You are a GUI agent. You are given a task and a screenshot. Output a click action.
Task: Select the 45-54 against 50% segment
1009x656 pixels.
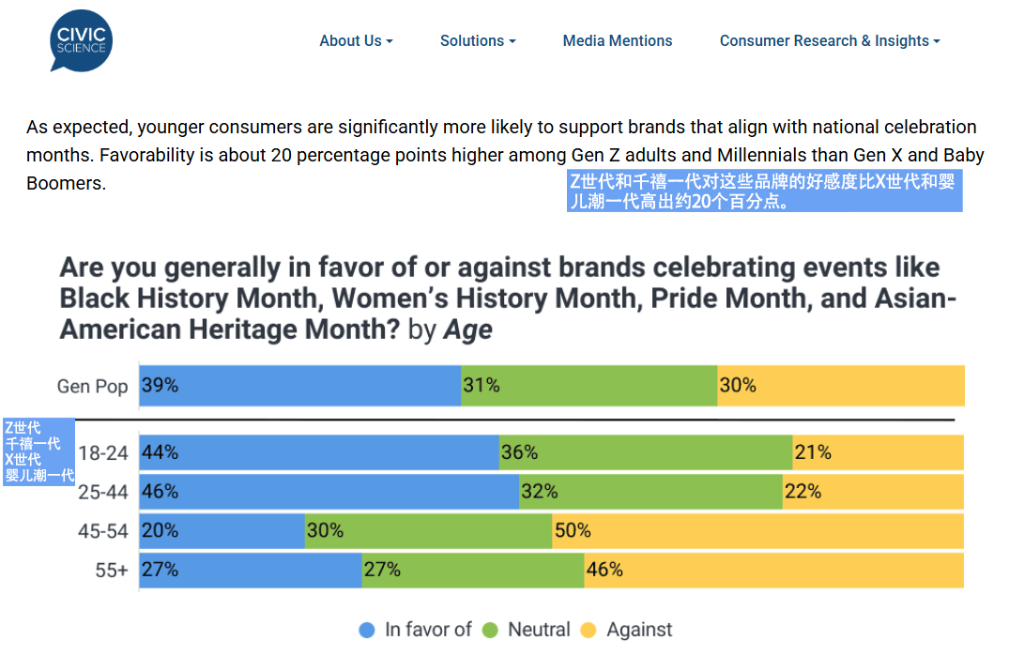click(757, 531)
